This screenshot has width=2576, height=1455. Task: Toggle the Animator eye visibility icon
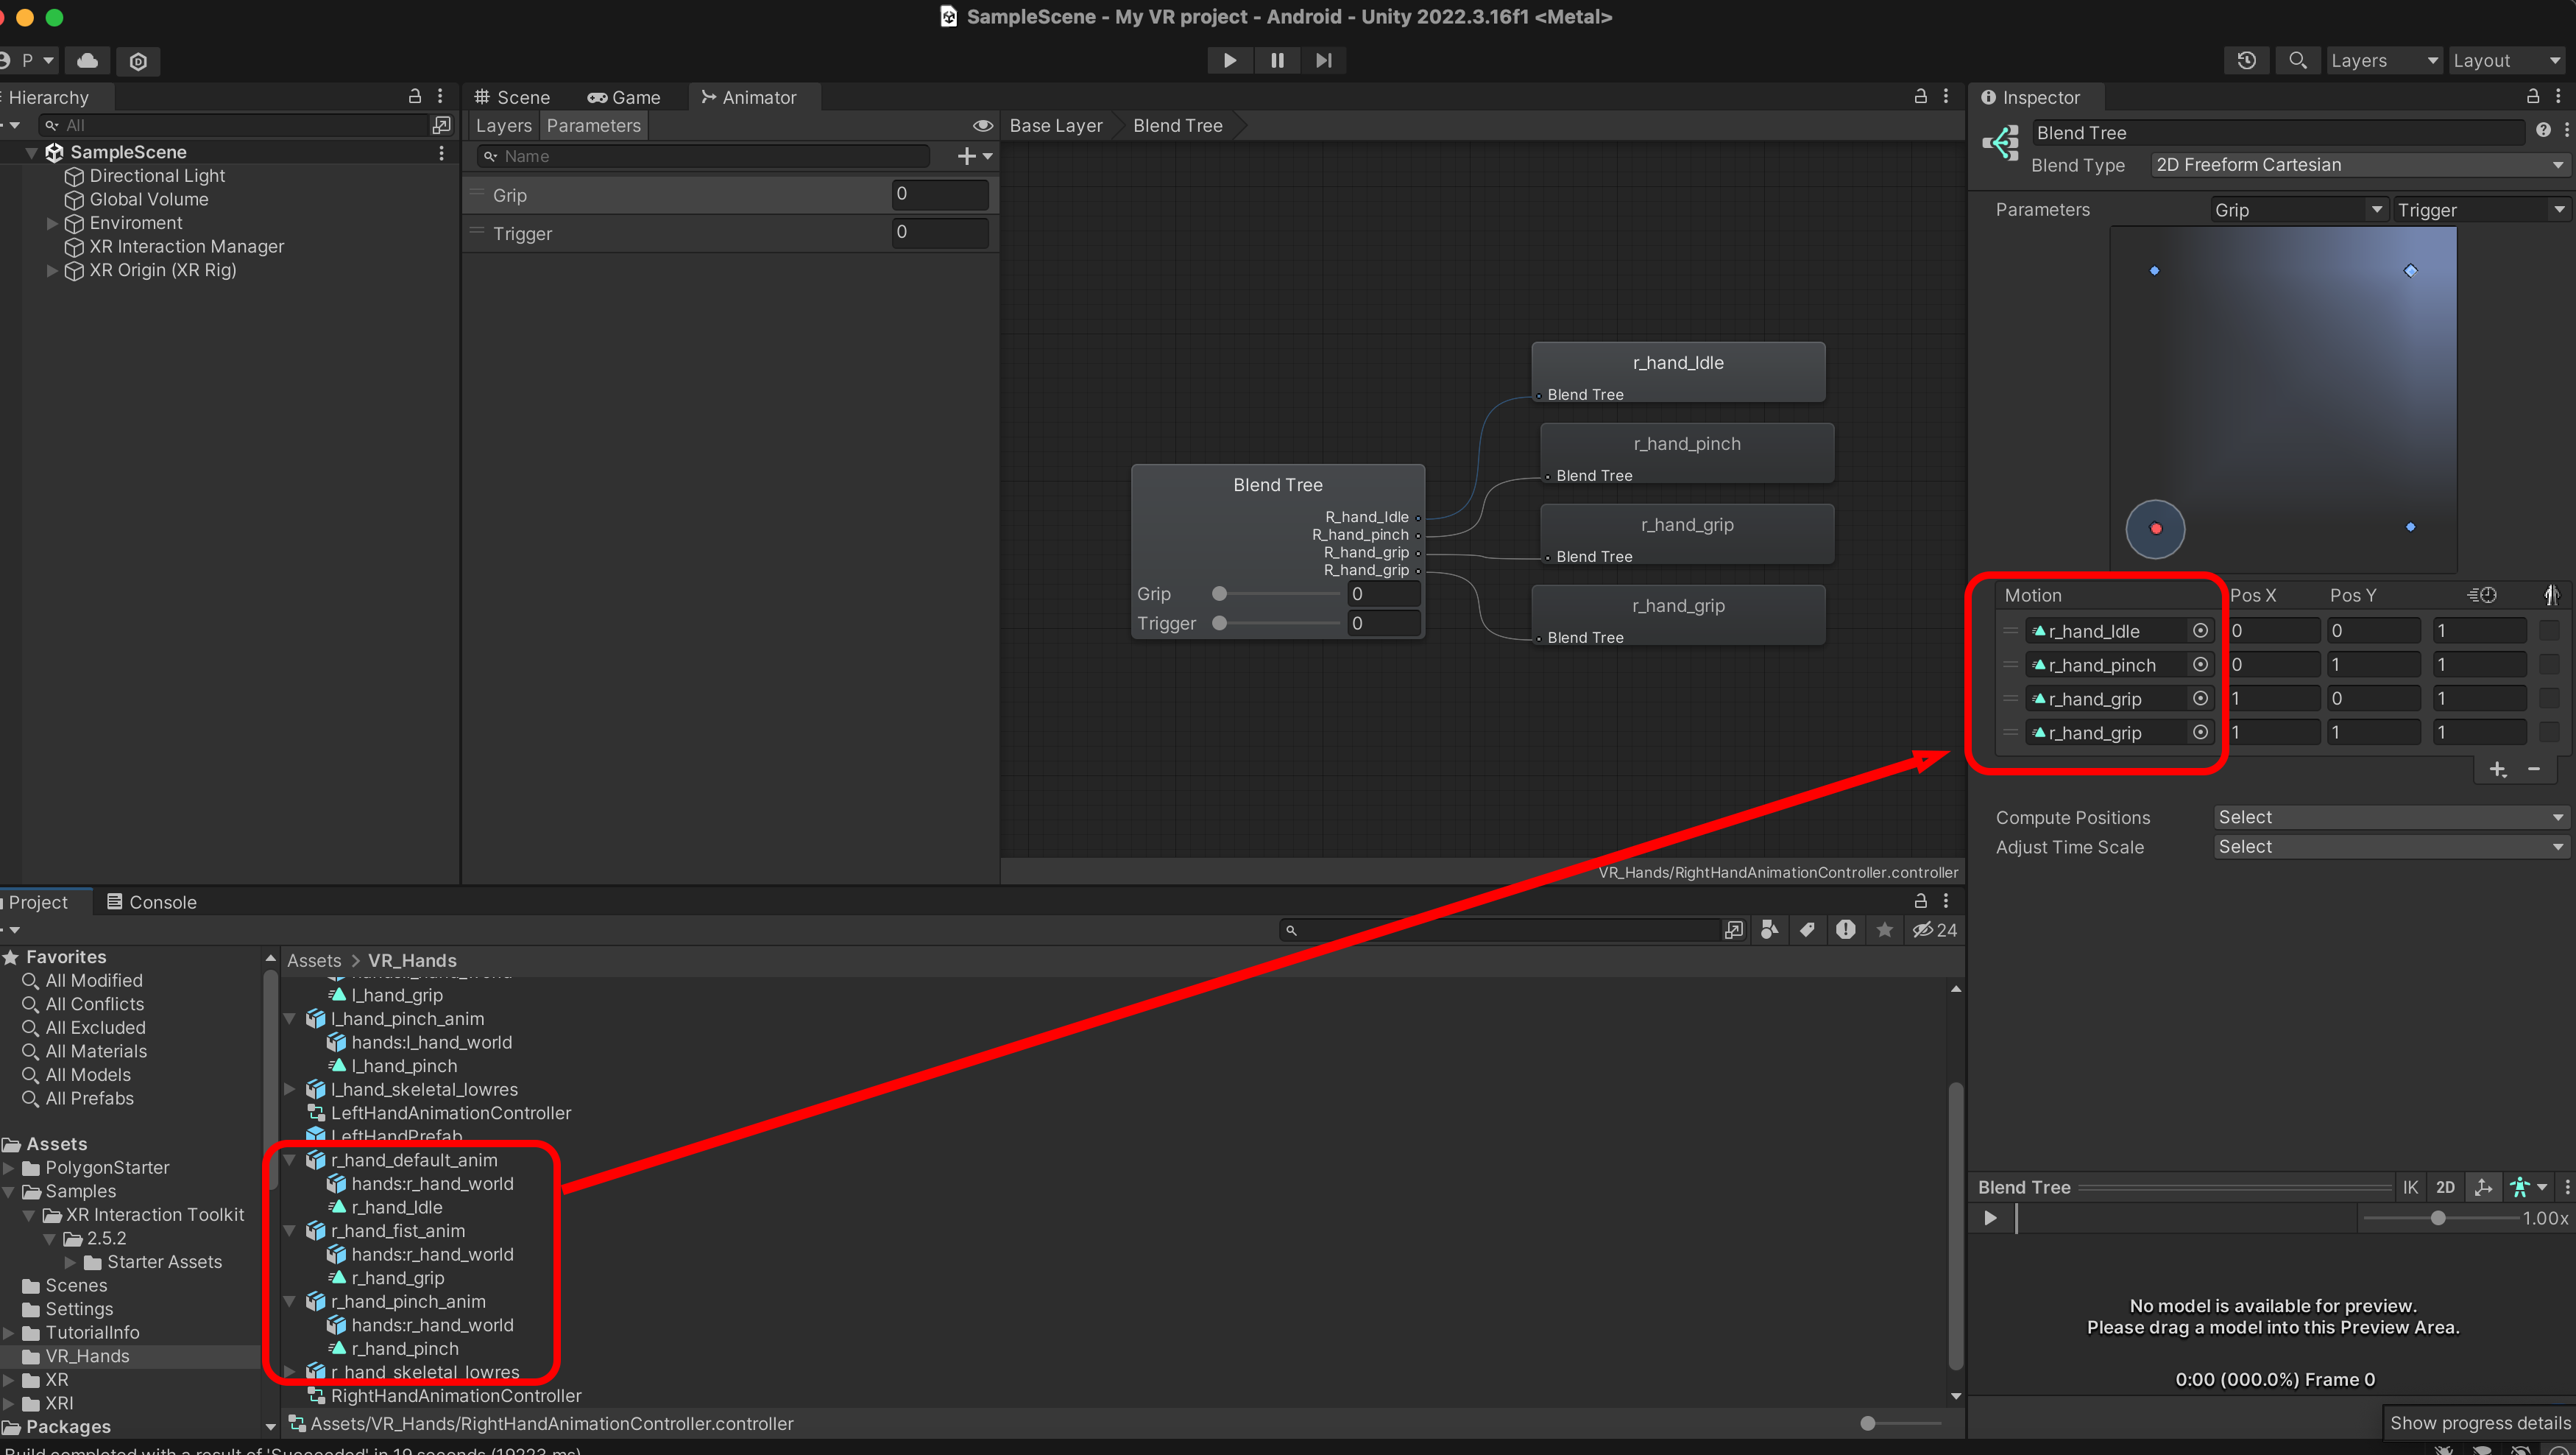point(982,125)
